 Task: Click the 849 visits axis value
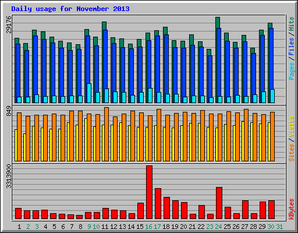9,111
